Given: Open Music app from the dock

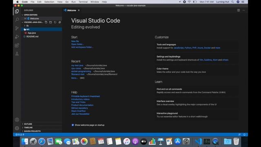Looking at the screenshot, I should (127, 142).
